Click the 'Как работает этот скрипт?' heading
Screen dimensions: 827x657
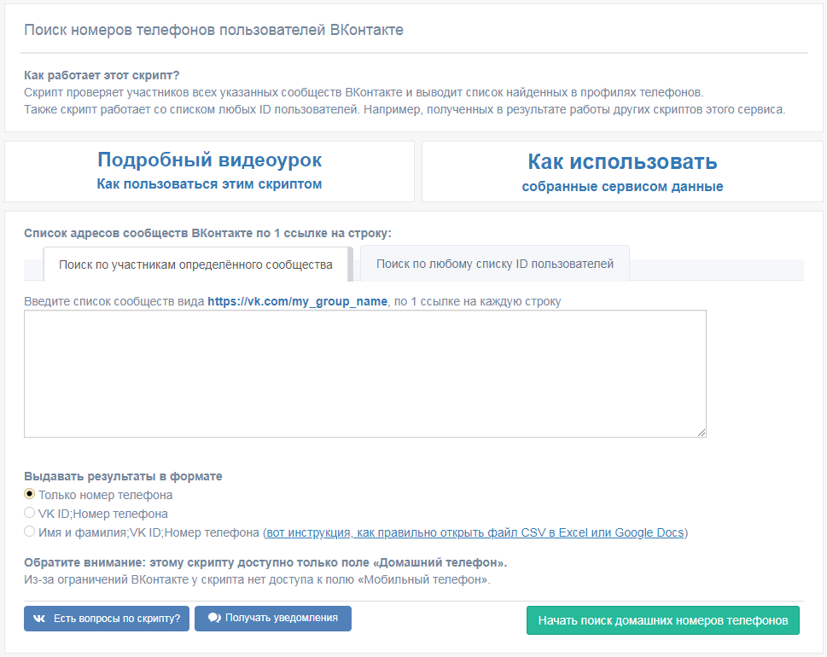[x=102, y=74]
